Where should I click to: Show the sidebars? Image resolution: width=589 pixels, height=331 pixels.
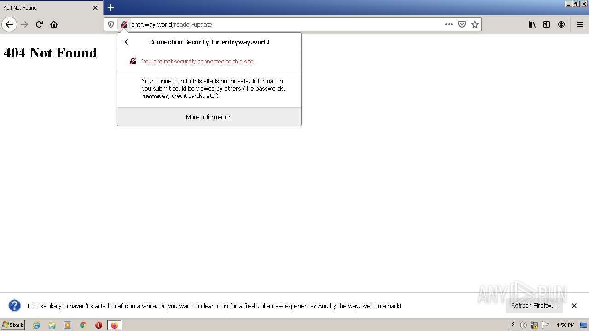(547, 24)
